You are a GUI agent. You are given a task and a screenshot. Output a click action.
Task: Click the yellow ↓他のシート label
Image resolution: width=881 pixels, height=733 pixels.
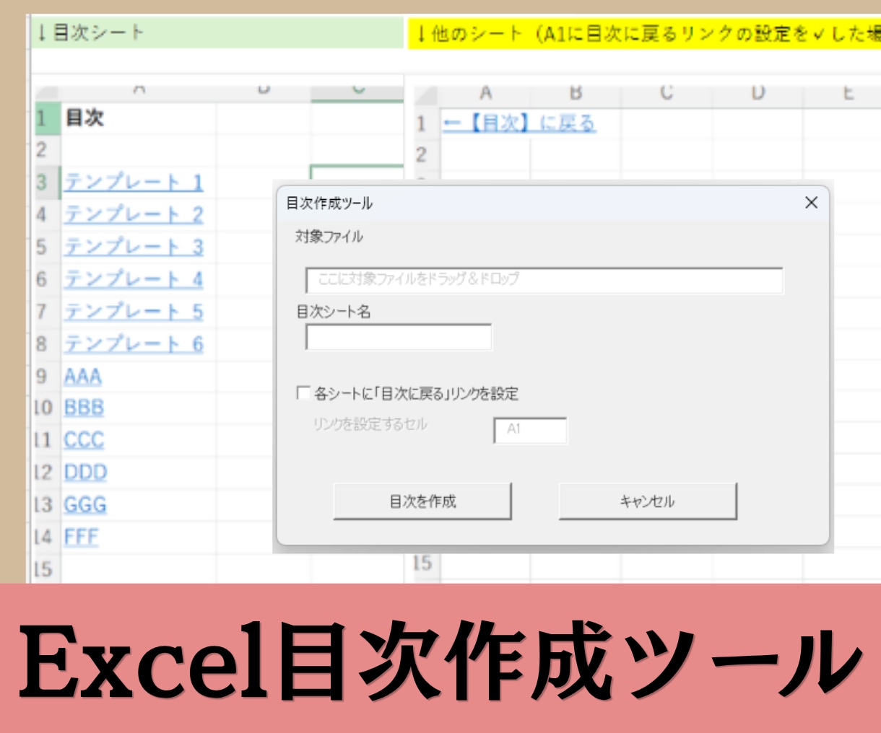(x=644, y=34)
